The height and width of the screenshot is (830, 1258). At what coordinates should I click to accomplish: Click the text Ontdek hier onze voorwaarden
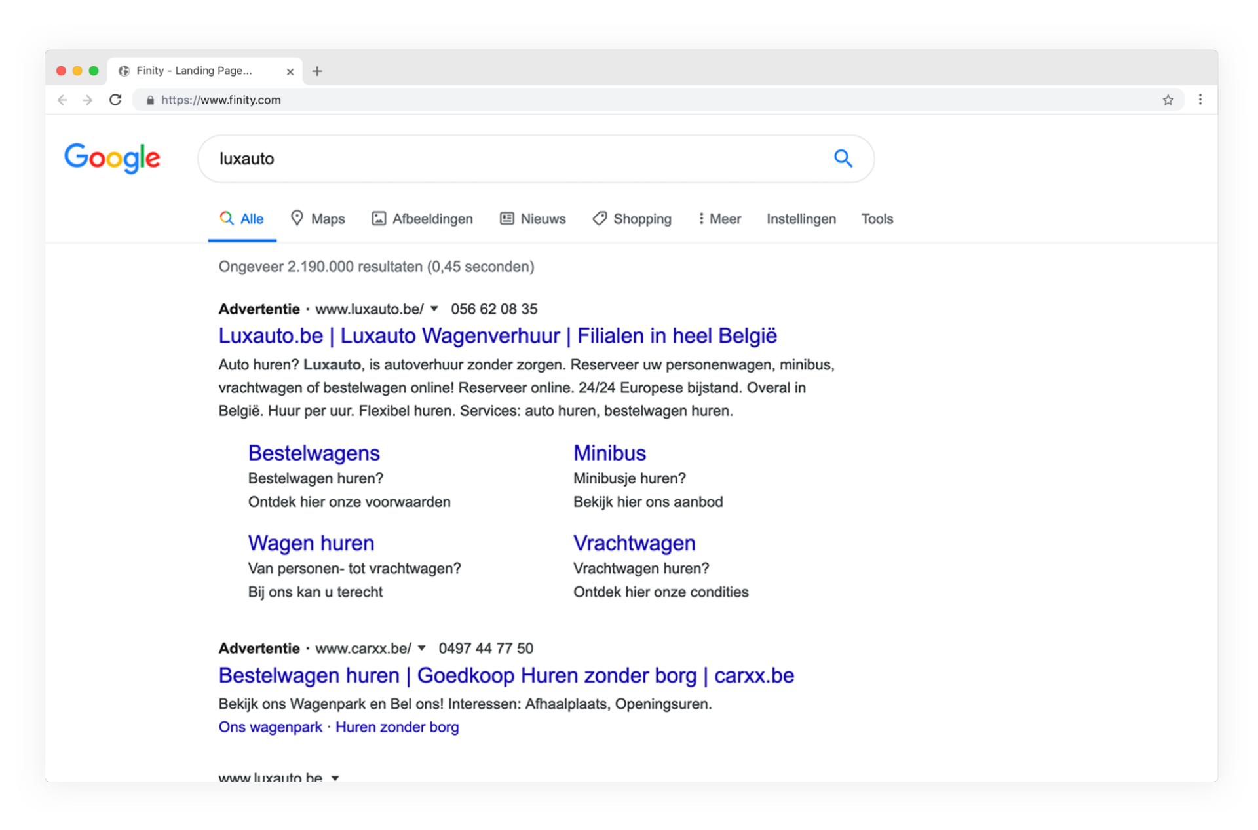[349, 502]
